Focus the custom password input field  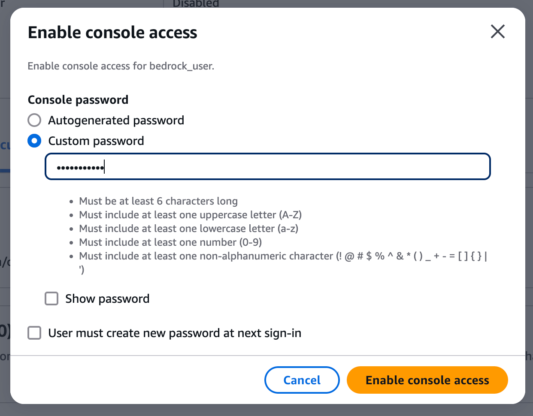coord(267,166)
